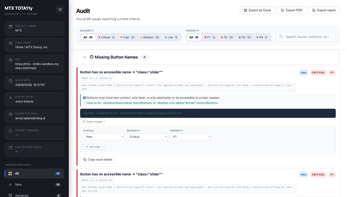Click the edit report pencil icon
347x197 pixels.
pos(60,9)
